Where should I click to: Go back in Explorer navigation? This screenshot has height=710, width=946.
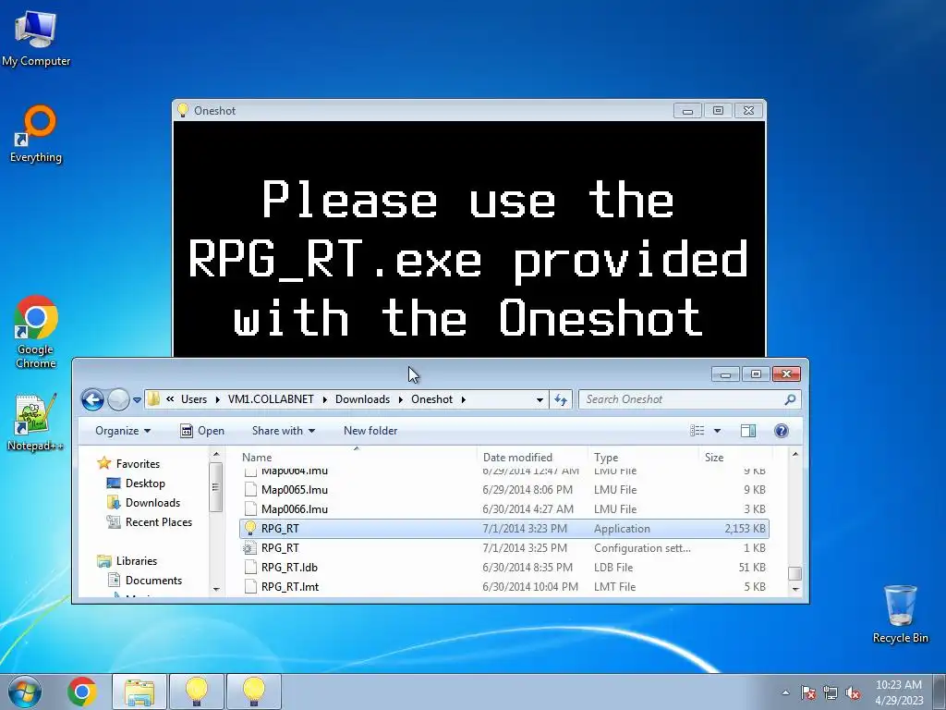92,399
